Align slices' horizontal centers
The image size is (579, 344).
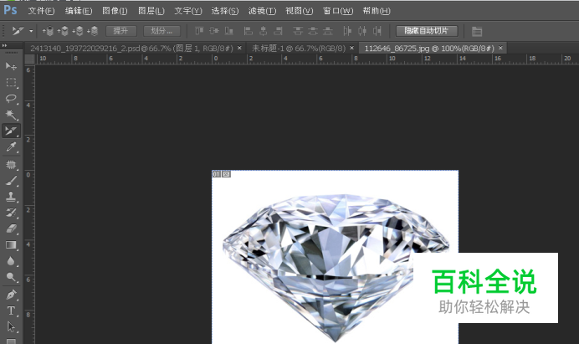coord(264,31)
